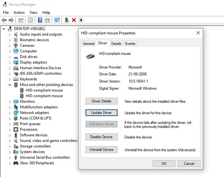The height and width of the screenshot is (177, 224).
Task: Open the View menu
Action: click(34, 13)
